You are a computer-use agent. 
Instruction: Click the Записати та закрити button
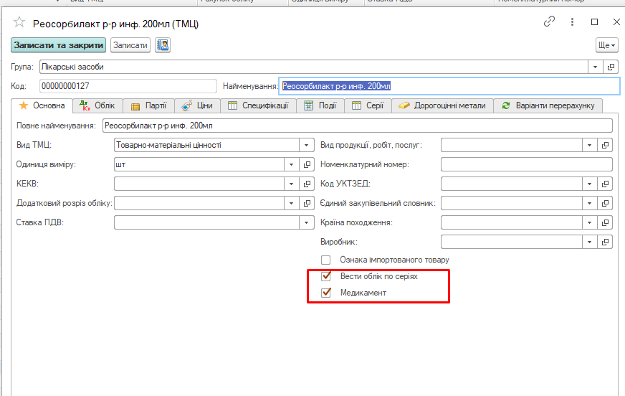(59, 45)
